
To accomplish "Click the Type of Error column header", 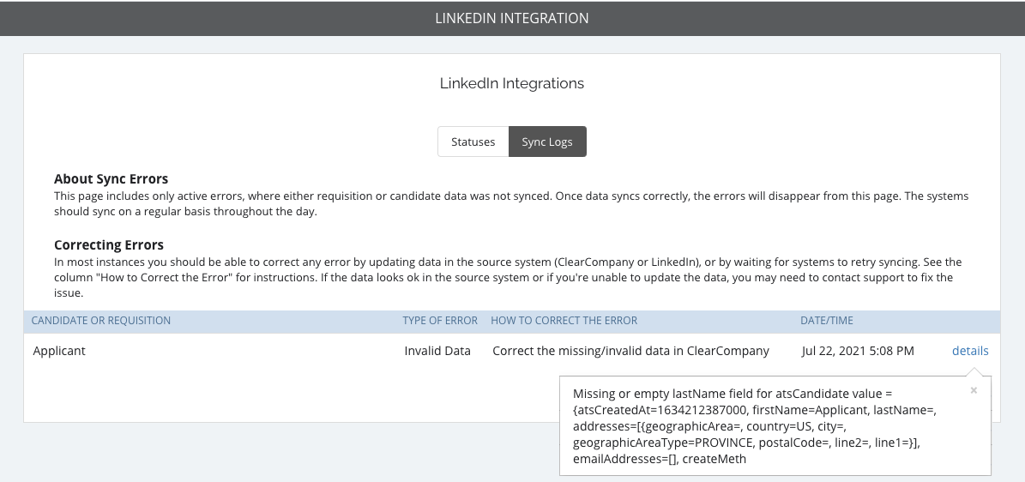I will tap(440, 321).
